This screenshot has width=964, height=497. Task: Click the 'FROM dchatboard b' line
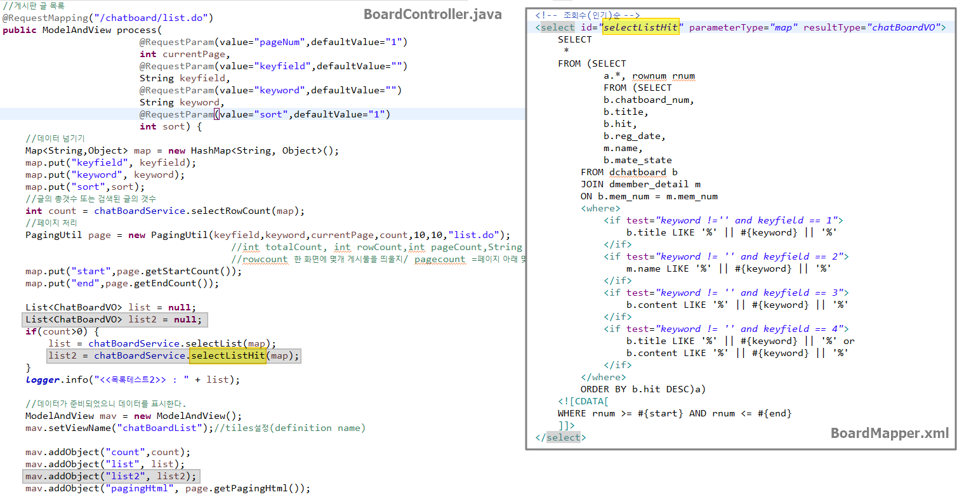629,172
